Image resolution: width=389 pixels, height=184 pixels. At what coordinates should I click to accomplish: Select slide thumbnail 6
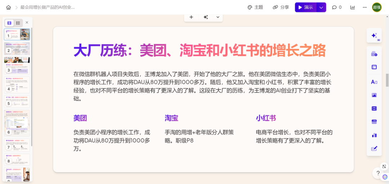pos(17,123)
